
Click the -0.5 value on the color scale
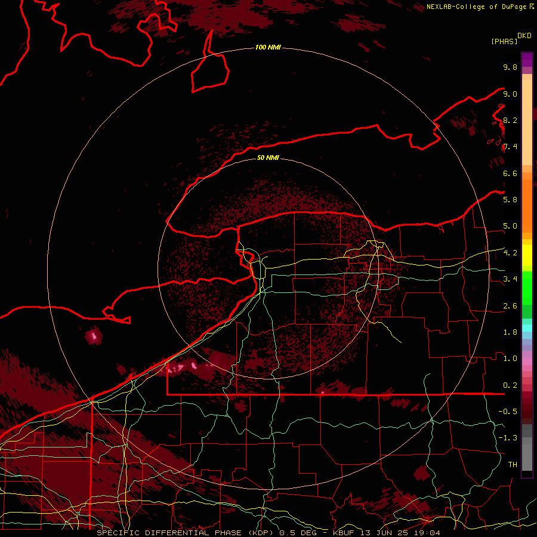coord(508,412)
